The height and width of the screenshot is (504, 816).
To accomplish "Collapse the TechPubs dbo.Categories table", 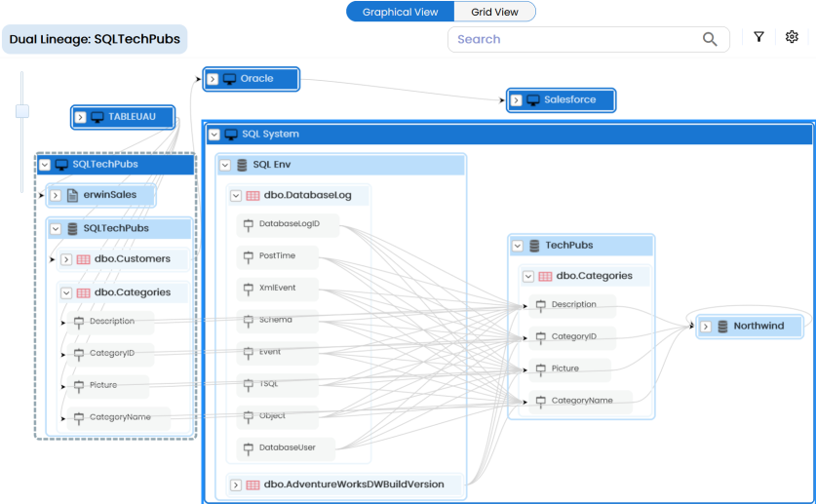I will (x=528, y=276).
